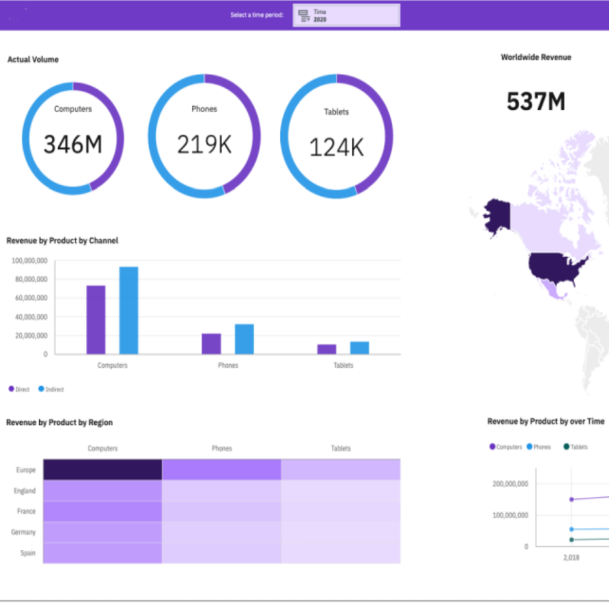Image resolution: width=609 pixels, height=603 pixels.
Task: Click the 346M Computers value
Action: coord(73,145)
